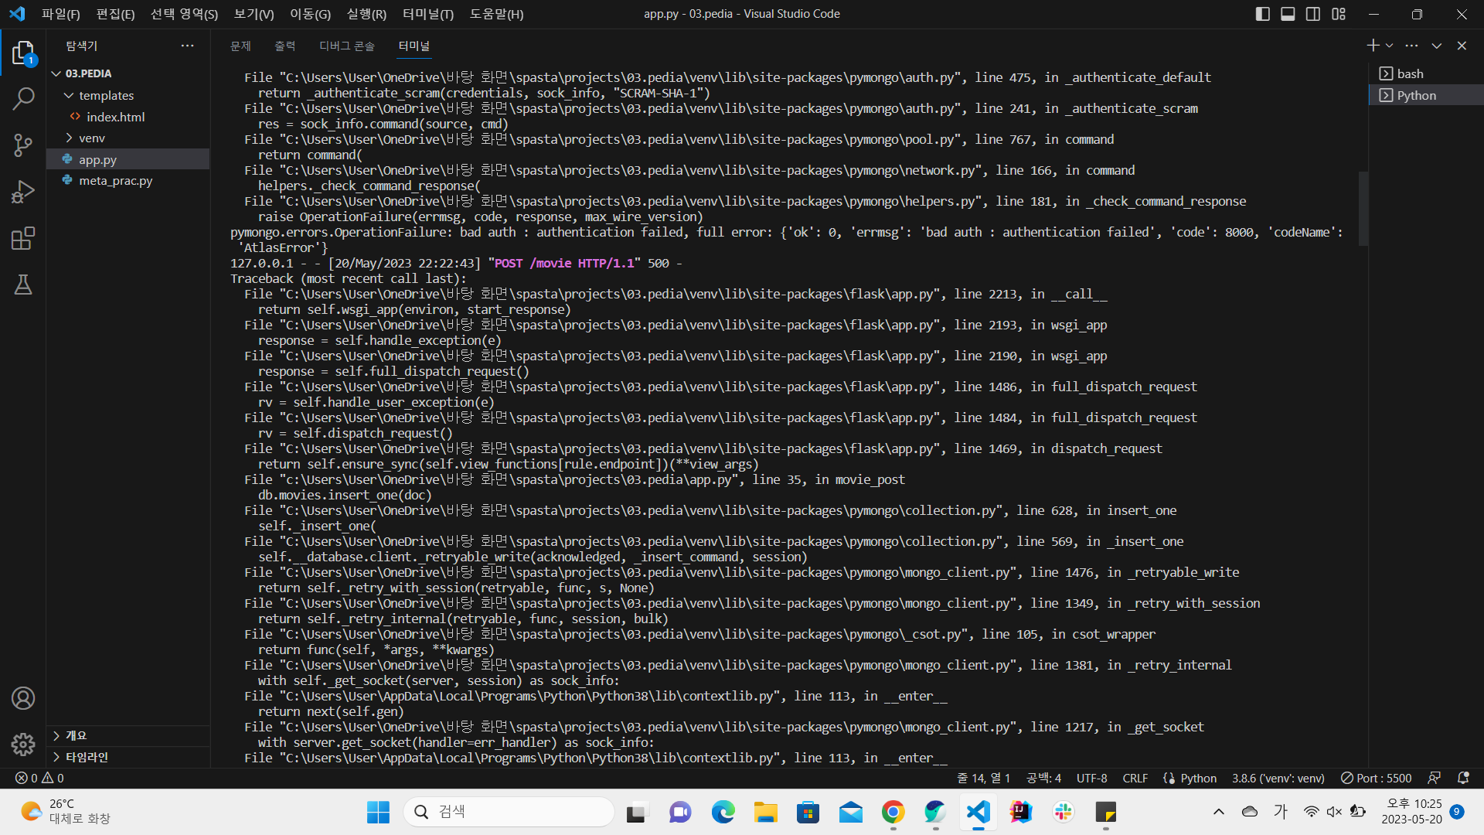Expand the venv folder
The image size is (1484, 835).
click(x=128, y=138)
